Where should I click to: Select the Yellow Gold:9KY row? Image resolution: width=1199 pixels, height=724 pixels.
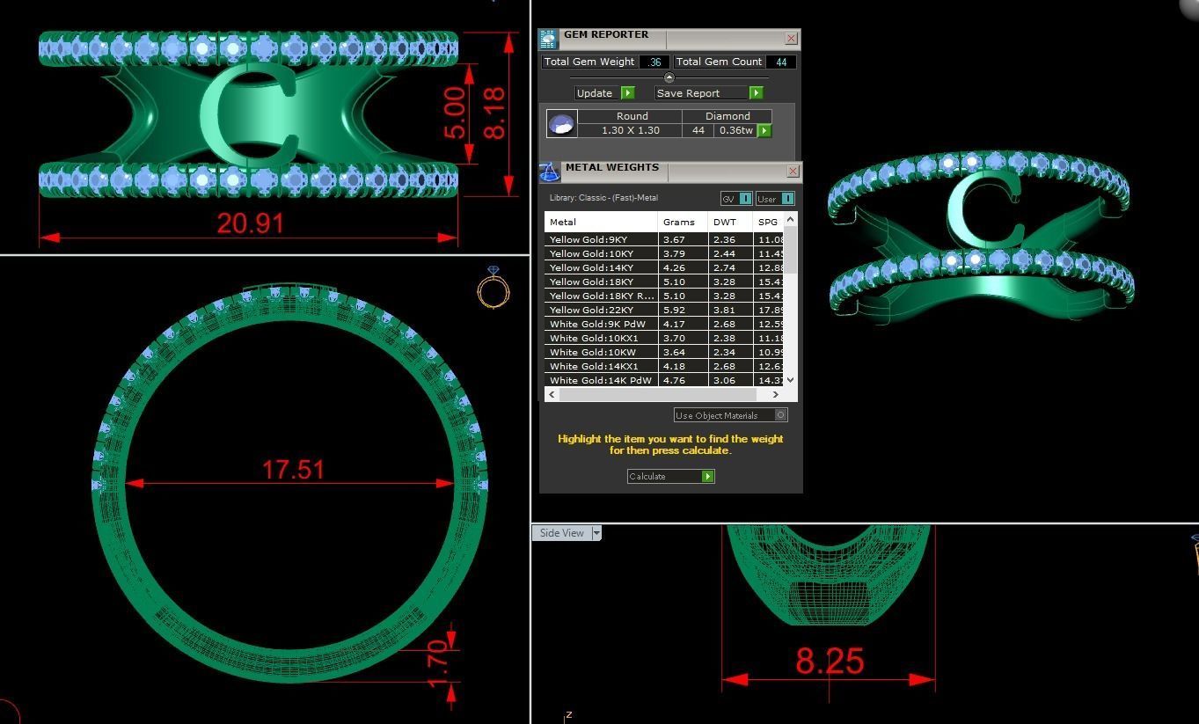[664, 239]
